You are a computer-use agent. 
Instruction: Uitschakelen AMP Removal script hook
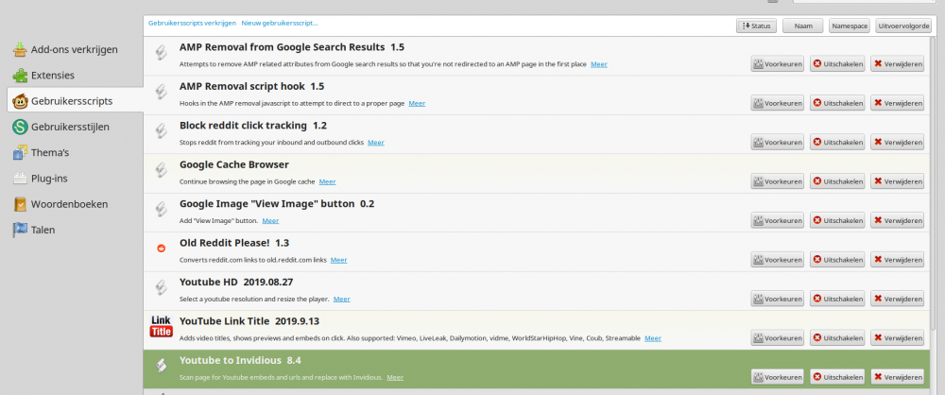point(837,103)
